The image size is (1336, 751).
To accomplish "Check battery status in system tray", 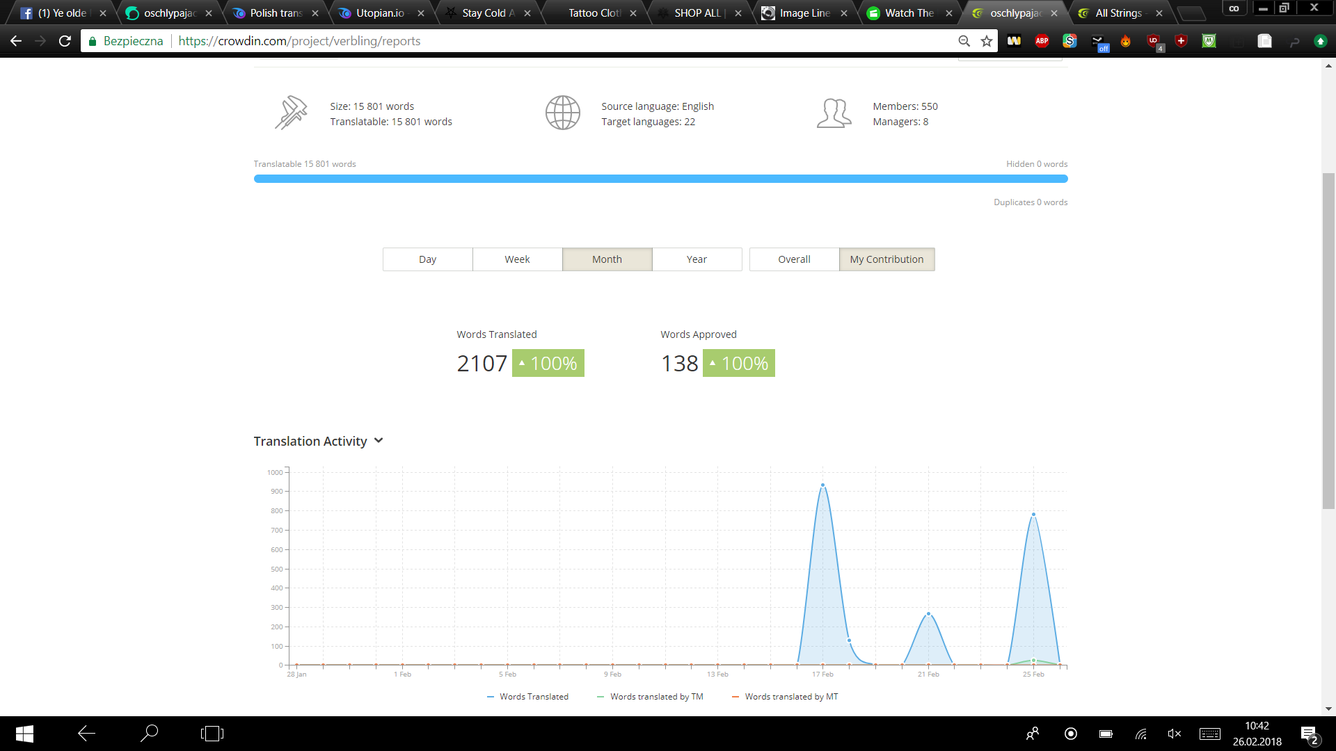I will (x=1106, y=734).
